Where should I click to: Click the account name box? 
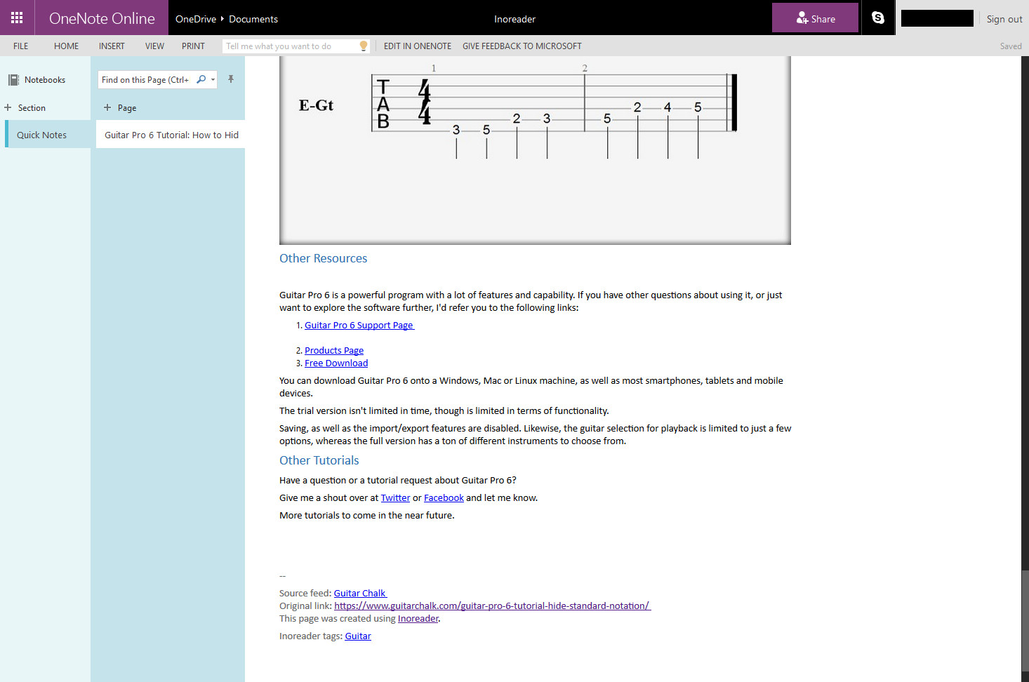(937, 18)
